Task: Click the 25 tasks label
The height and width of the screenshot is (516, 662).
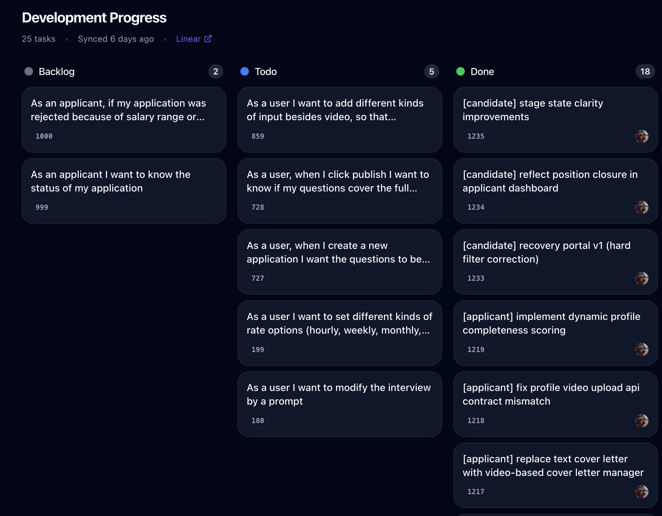Action: (38, 39)
